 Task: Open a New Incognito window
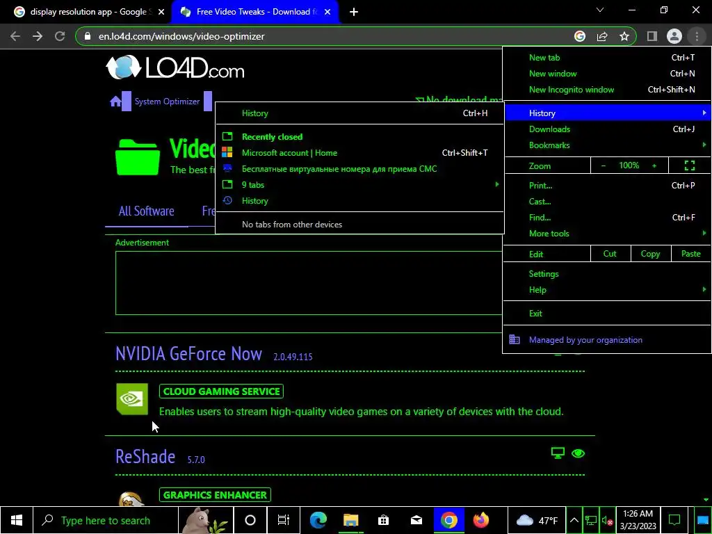point(606,90)
